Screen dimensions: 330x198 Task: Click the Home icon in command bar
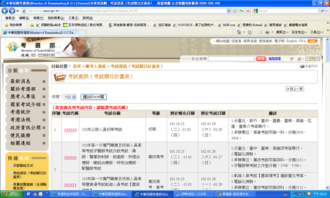tap(239, 32)
